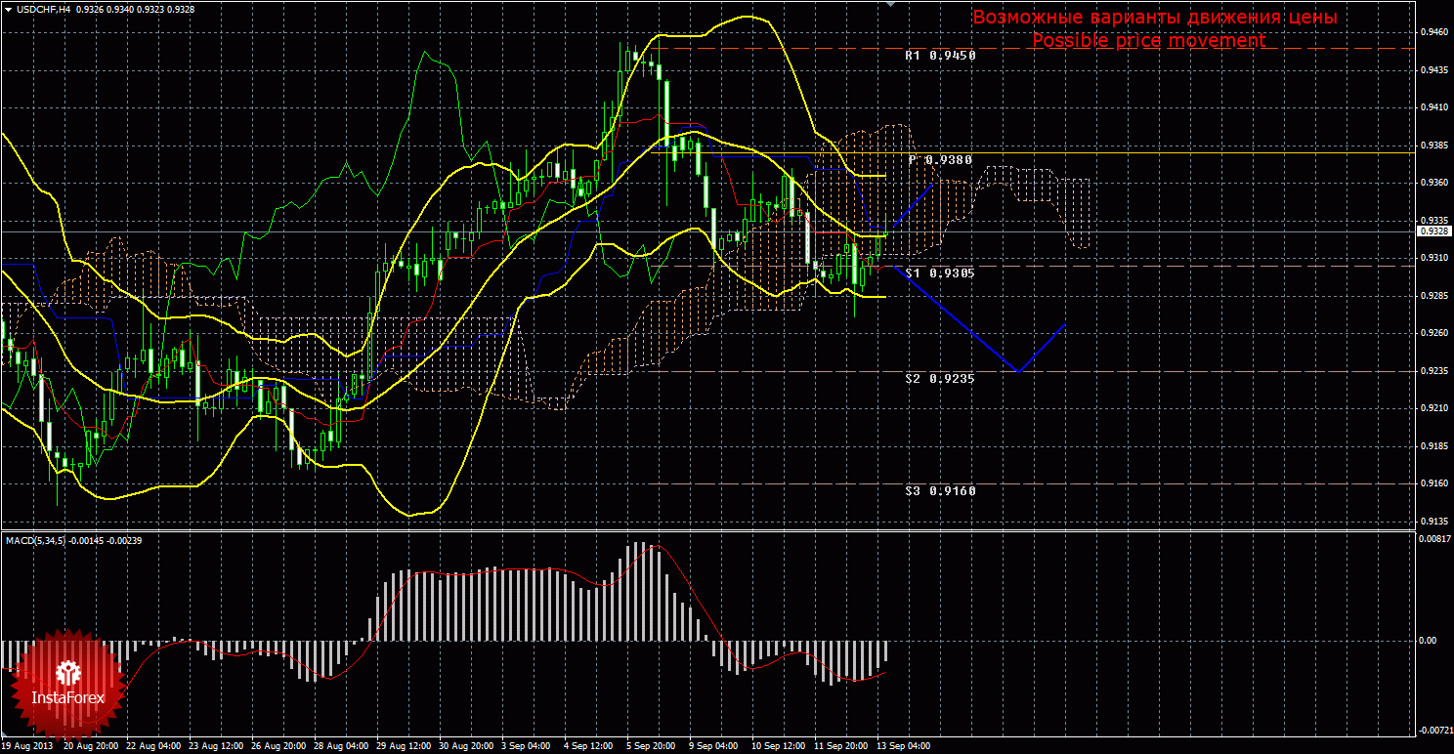Click the 19 Aug 2013 date label
This screenshot has height=754, width=1454.
(x=27, y=746)
